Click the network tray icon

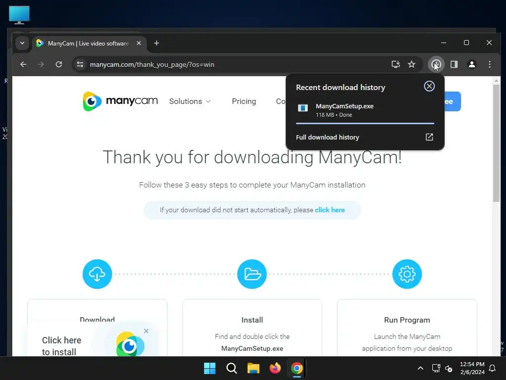tap(436, 368)
